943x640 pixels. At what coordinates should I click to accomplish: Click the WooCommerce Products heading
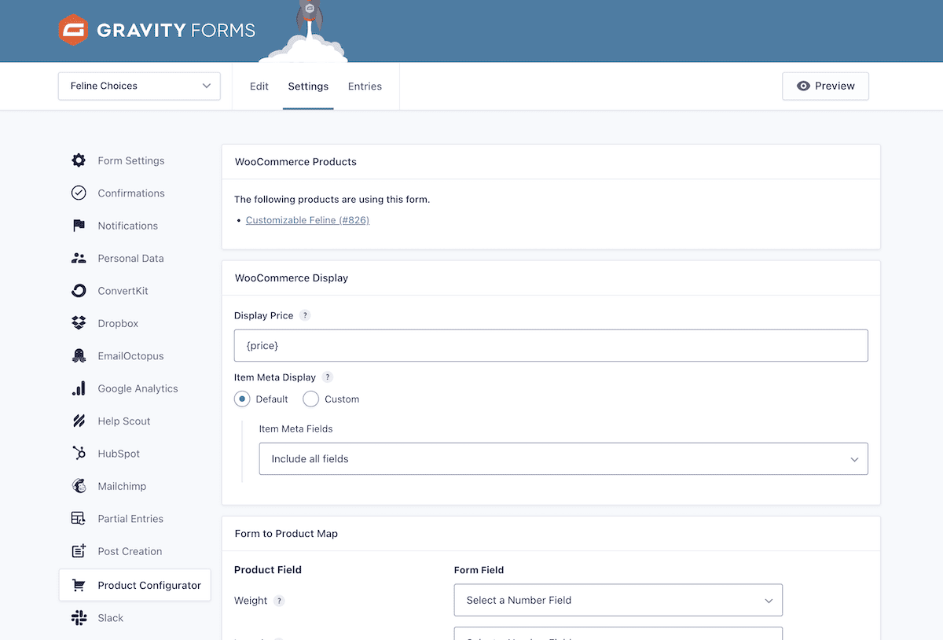click(295, 162)
